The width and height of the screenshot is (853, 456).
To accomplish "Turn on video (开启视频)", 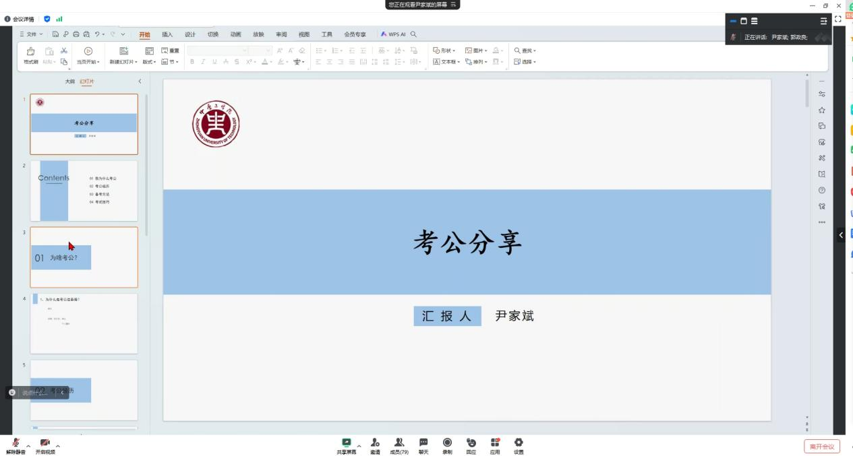I will 45,443.
